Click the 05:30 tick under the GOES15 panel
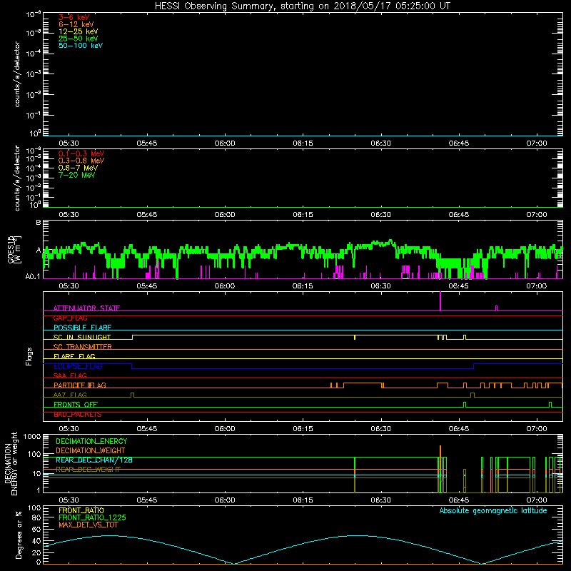The height and width of the screenshot is (571, 571). pyautogui.click(x=69, y=286)
